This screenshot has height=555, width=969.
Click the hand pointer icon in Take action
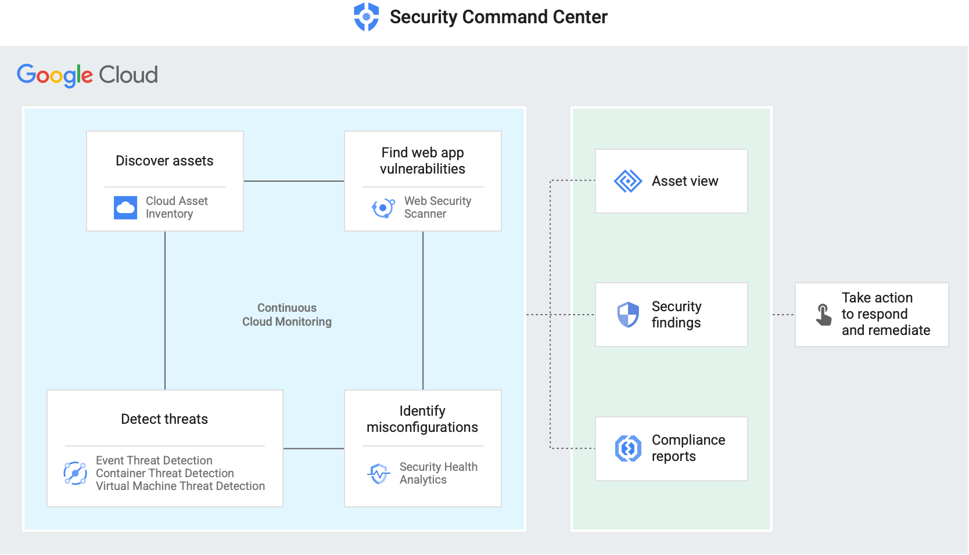824,315
